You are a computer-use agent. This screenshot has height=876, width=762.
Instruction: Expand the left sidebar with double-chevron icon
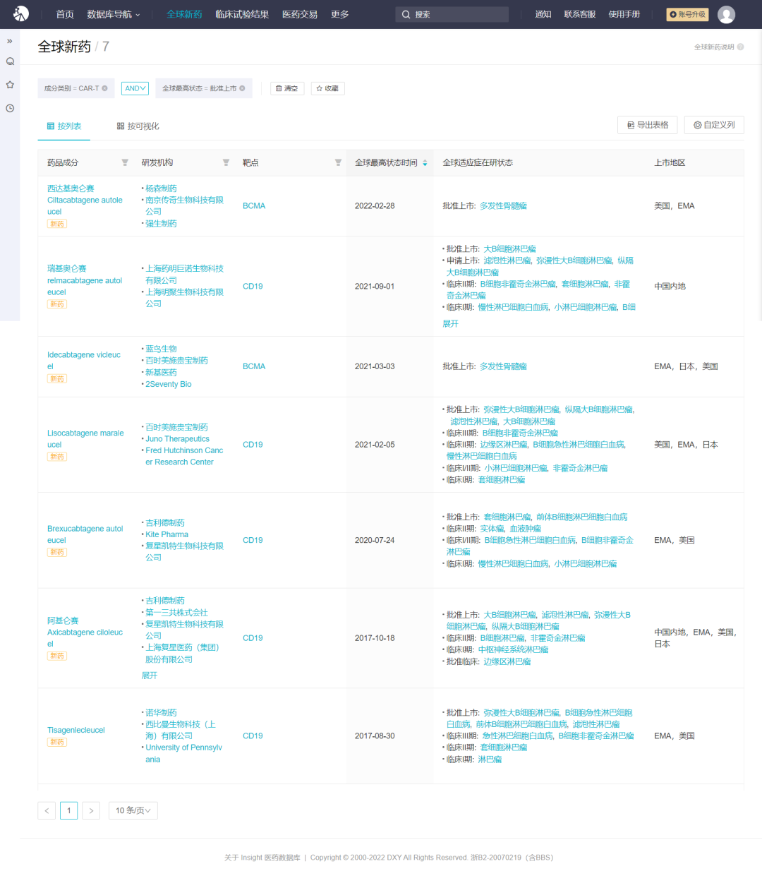(x=10, y=41)
